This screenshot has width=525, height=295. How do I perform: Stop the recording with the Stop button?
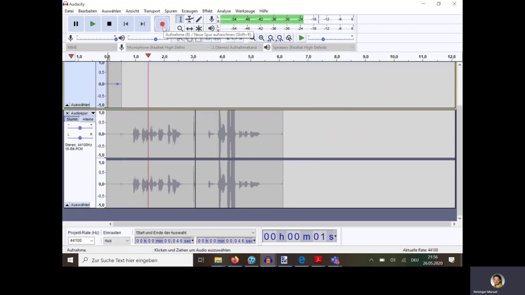[109, 24]
